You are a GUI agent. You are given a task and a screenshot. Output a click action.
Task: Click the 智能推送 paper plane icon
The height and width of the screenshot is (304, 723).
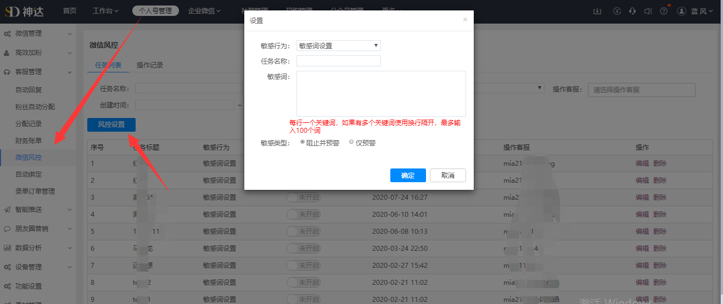pos(7,210)
